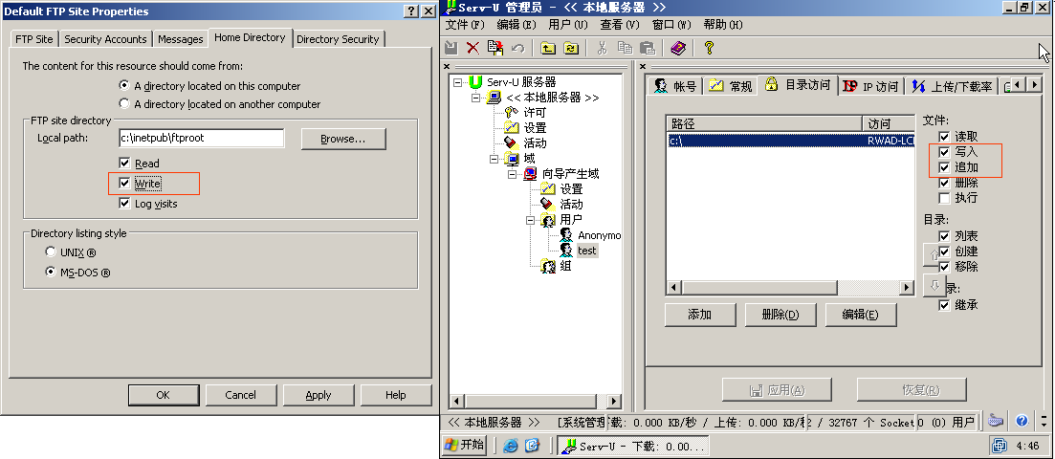Click the red X delete toolbar icon
This screenshot has width=1055, height=459.
click(473, 48)
